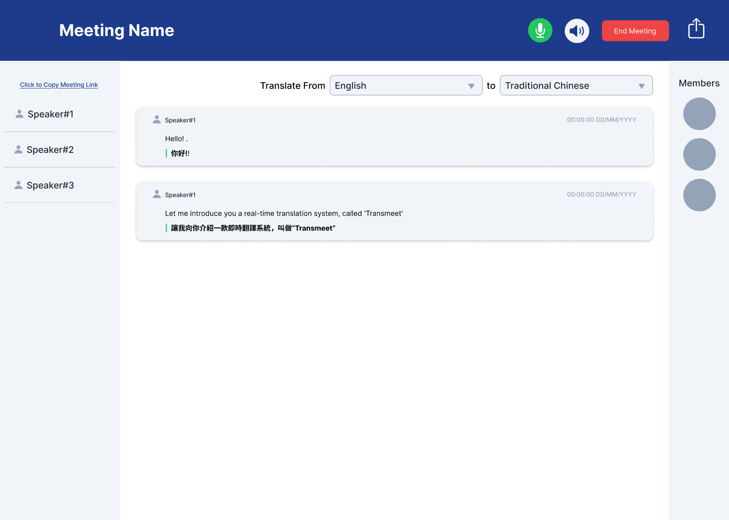
Task: Click the Meeting Name title
Action: 117,30
